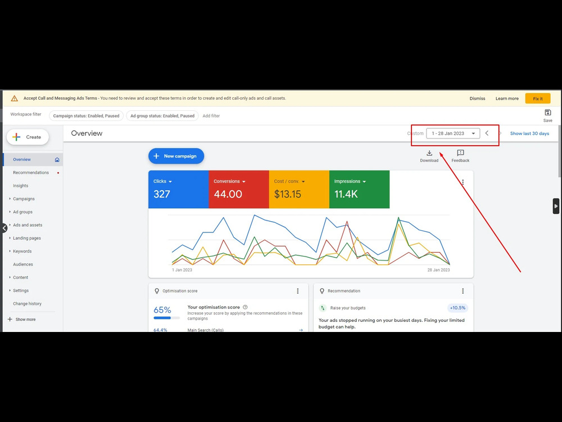
Task: Click the lightbulb icon on Recommendation card
Action: pos(322,291)
